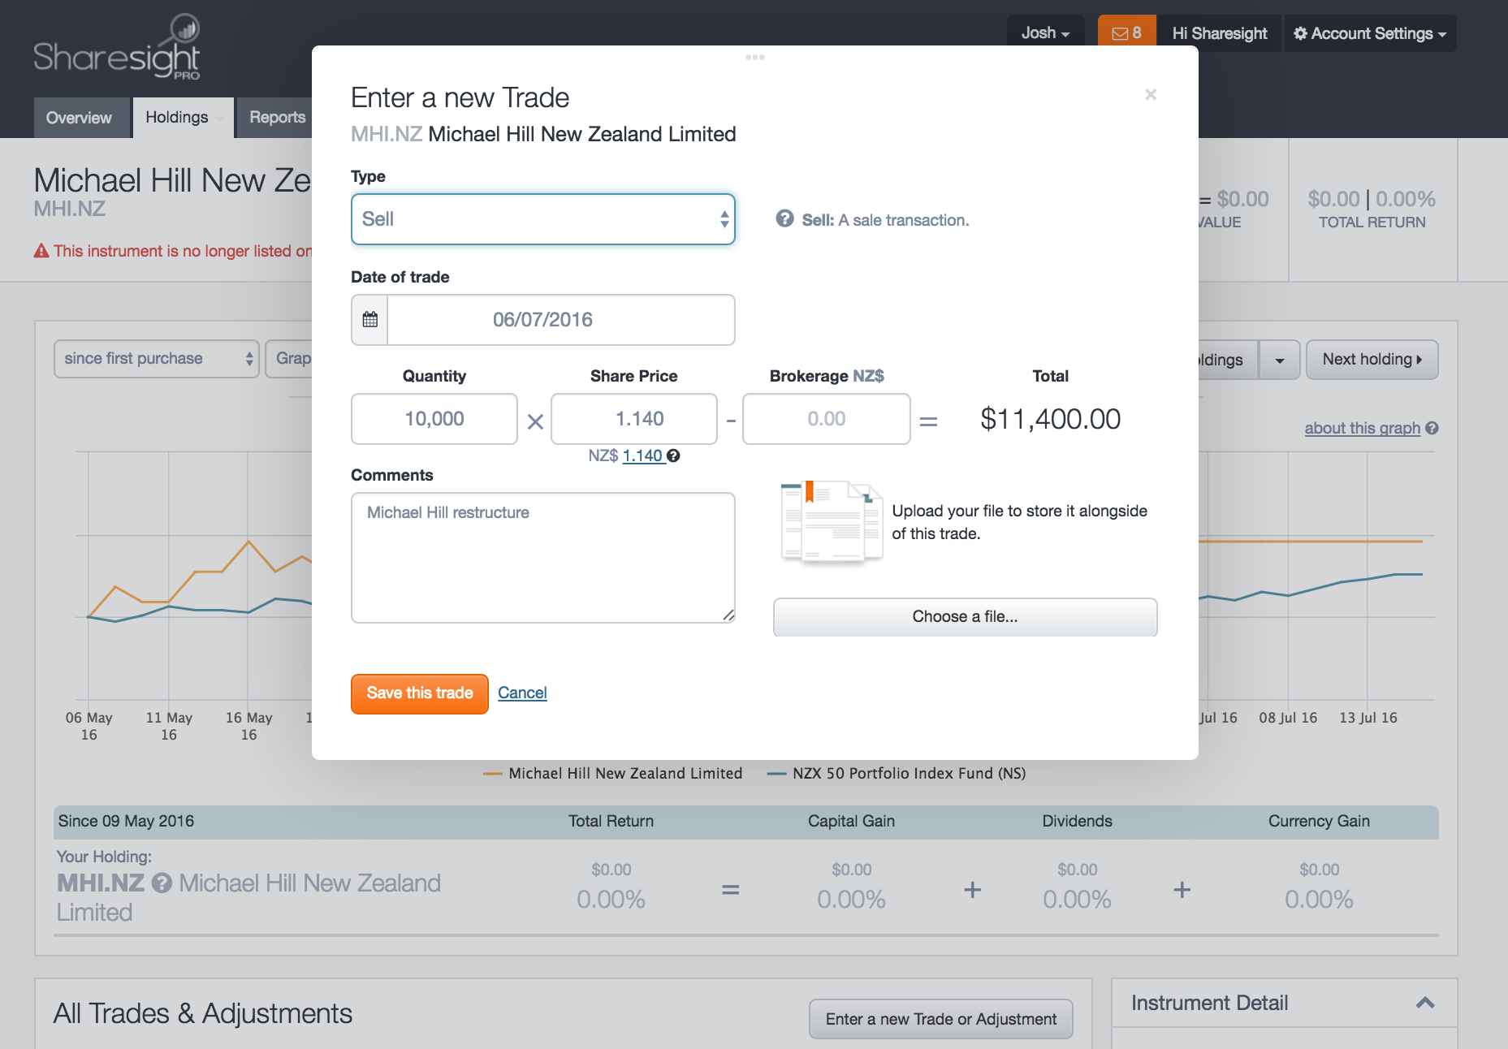Open the Reports tab
The height and width of the screenshot is (1049, 1508).
(x=277, y=117)
